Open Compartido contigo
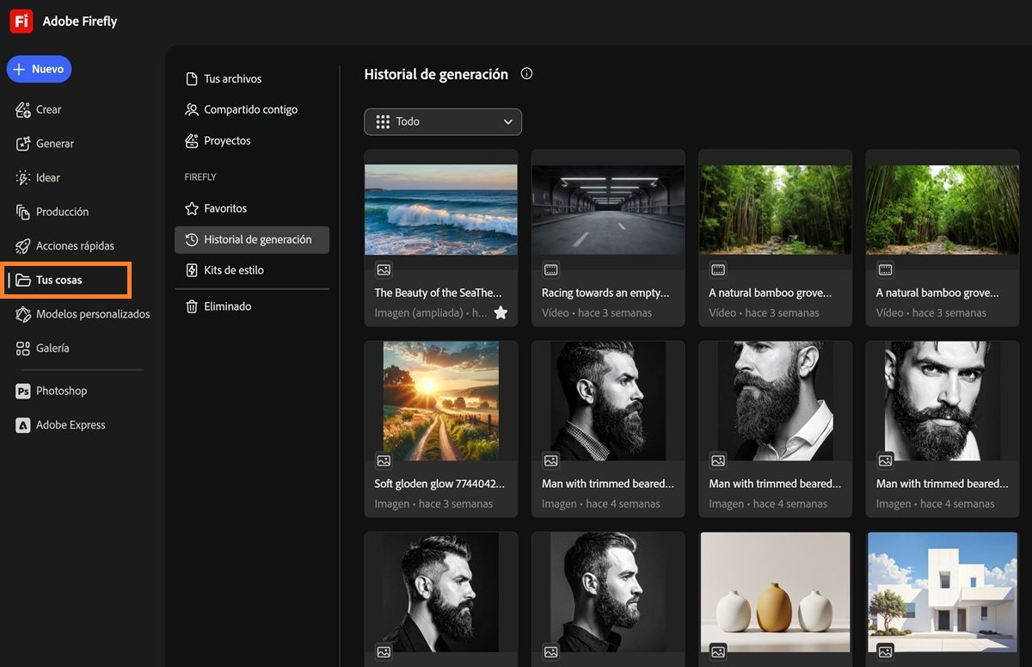This screenshot has height=667, width=1032. 250,110
